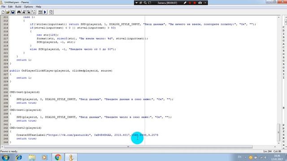Click the taskbar clock and date
Screen dimensions: 287x161
[277, 157]
